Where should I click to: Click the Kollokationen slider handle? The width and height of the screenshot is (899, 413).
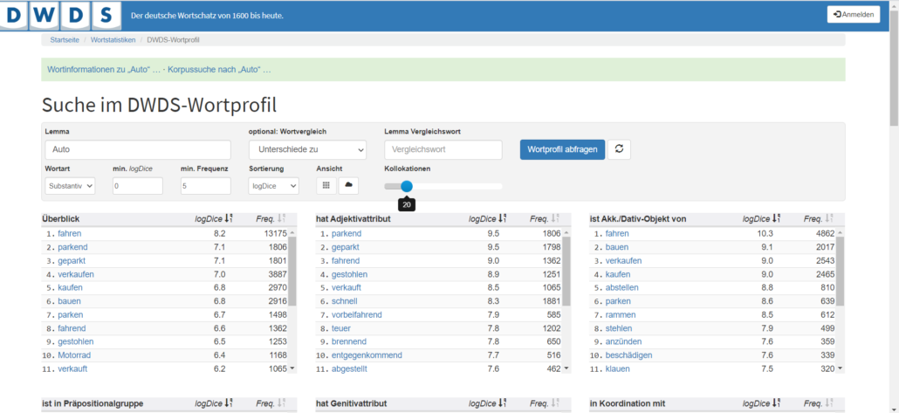[x=407, y=186]
